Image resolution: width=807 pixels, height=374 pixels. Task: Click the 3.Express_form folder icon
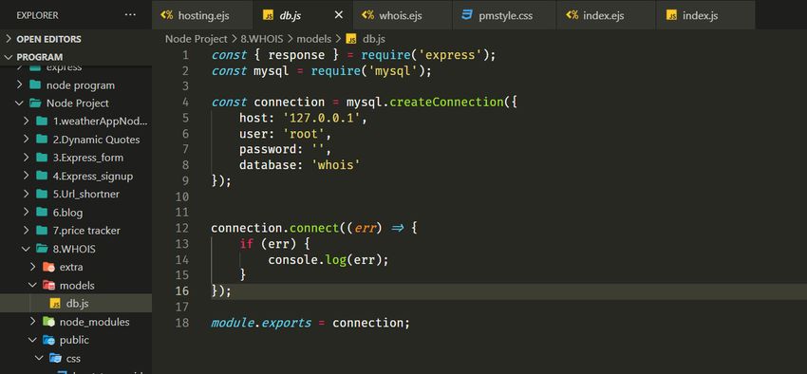(x=42, y=158)
